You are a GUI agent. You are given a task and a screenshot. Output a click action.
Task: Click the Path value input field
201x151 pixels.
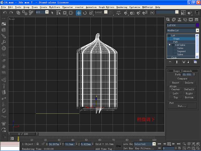click(x=187, y=74)
